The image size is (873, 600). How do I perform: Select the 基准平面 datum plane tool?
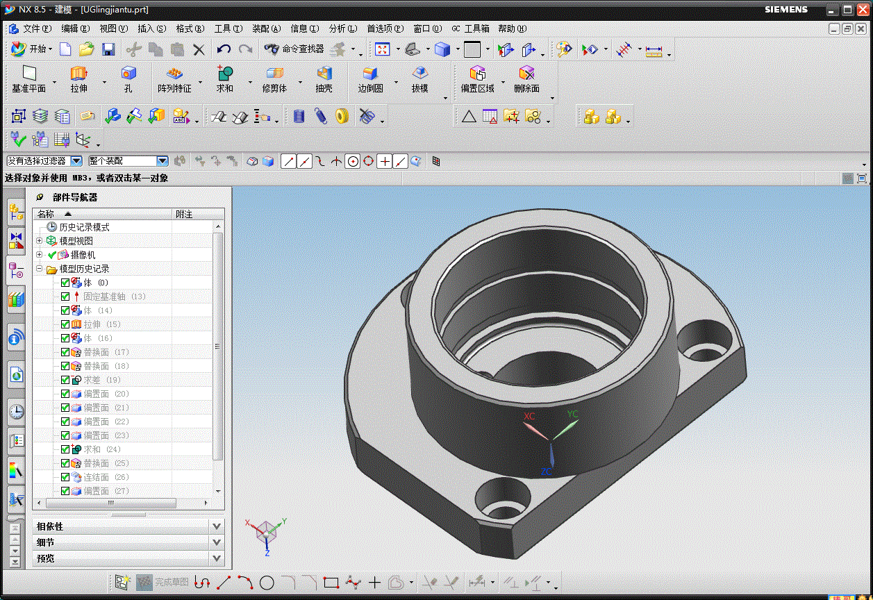point(29,80)
